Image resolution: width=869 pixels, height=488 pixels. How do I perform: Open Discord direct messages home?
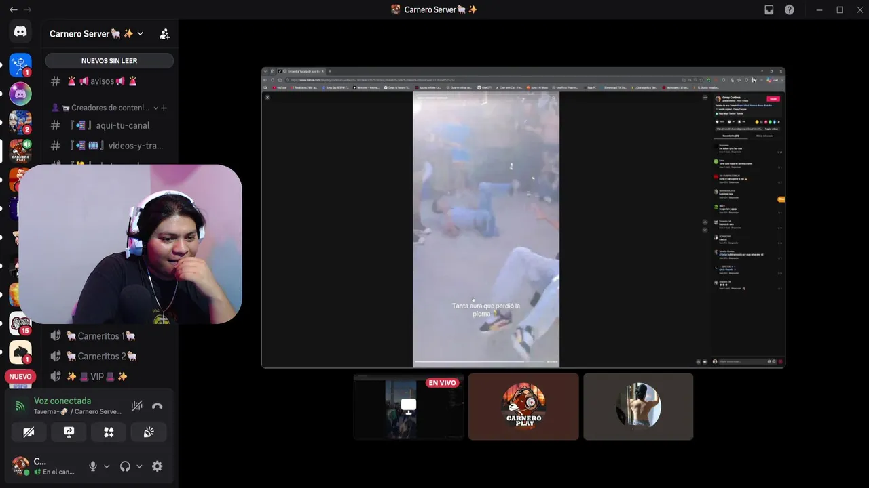[x=20, y=32]
